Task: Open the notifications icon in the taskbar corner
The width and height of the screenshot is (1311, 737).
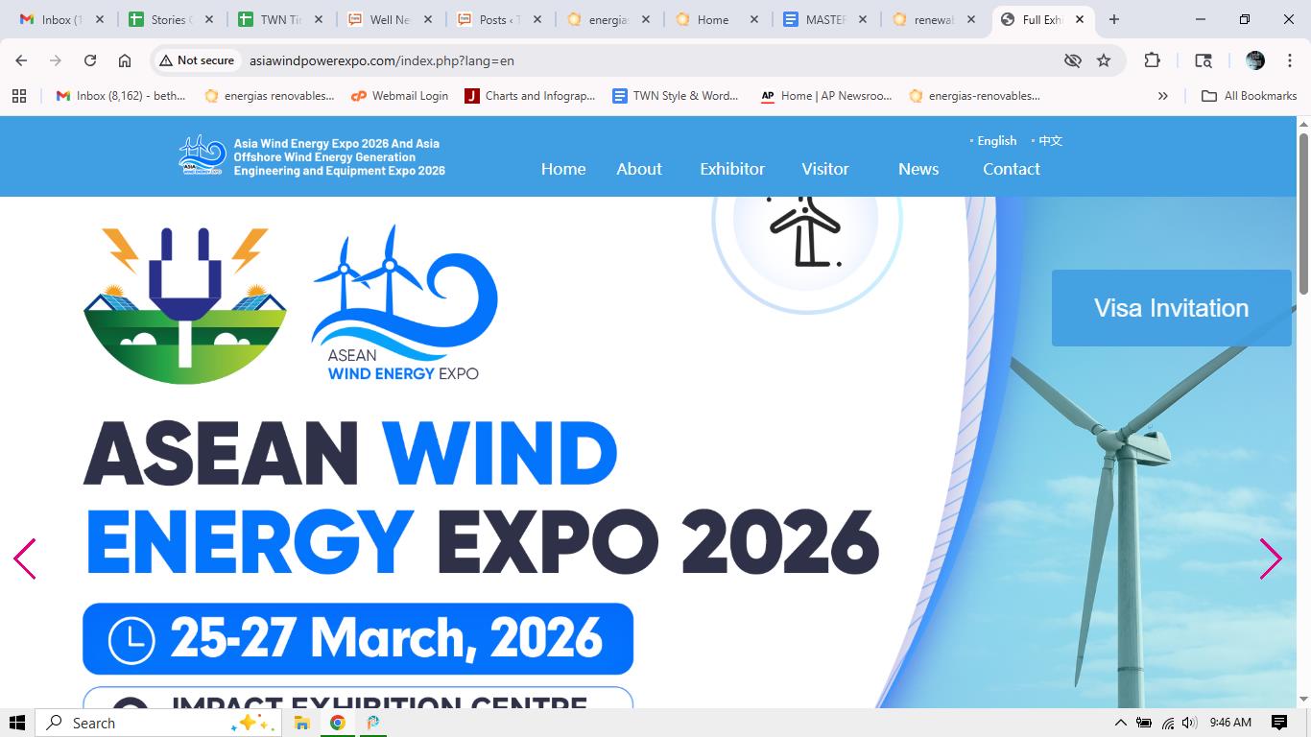Action: pyautogui.click(x=1280, y=723)
